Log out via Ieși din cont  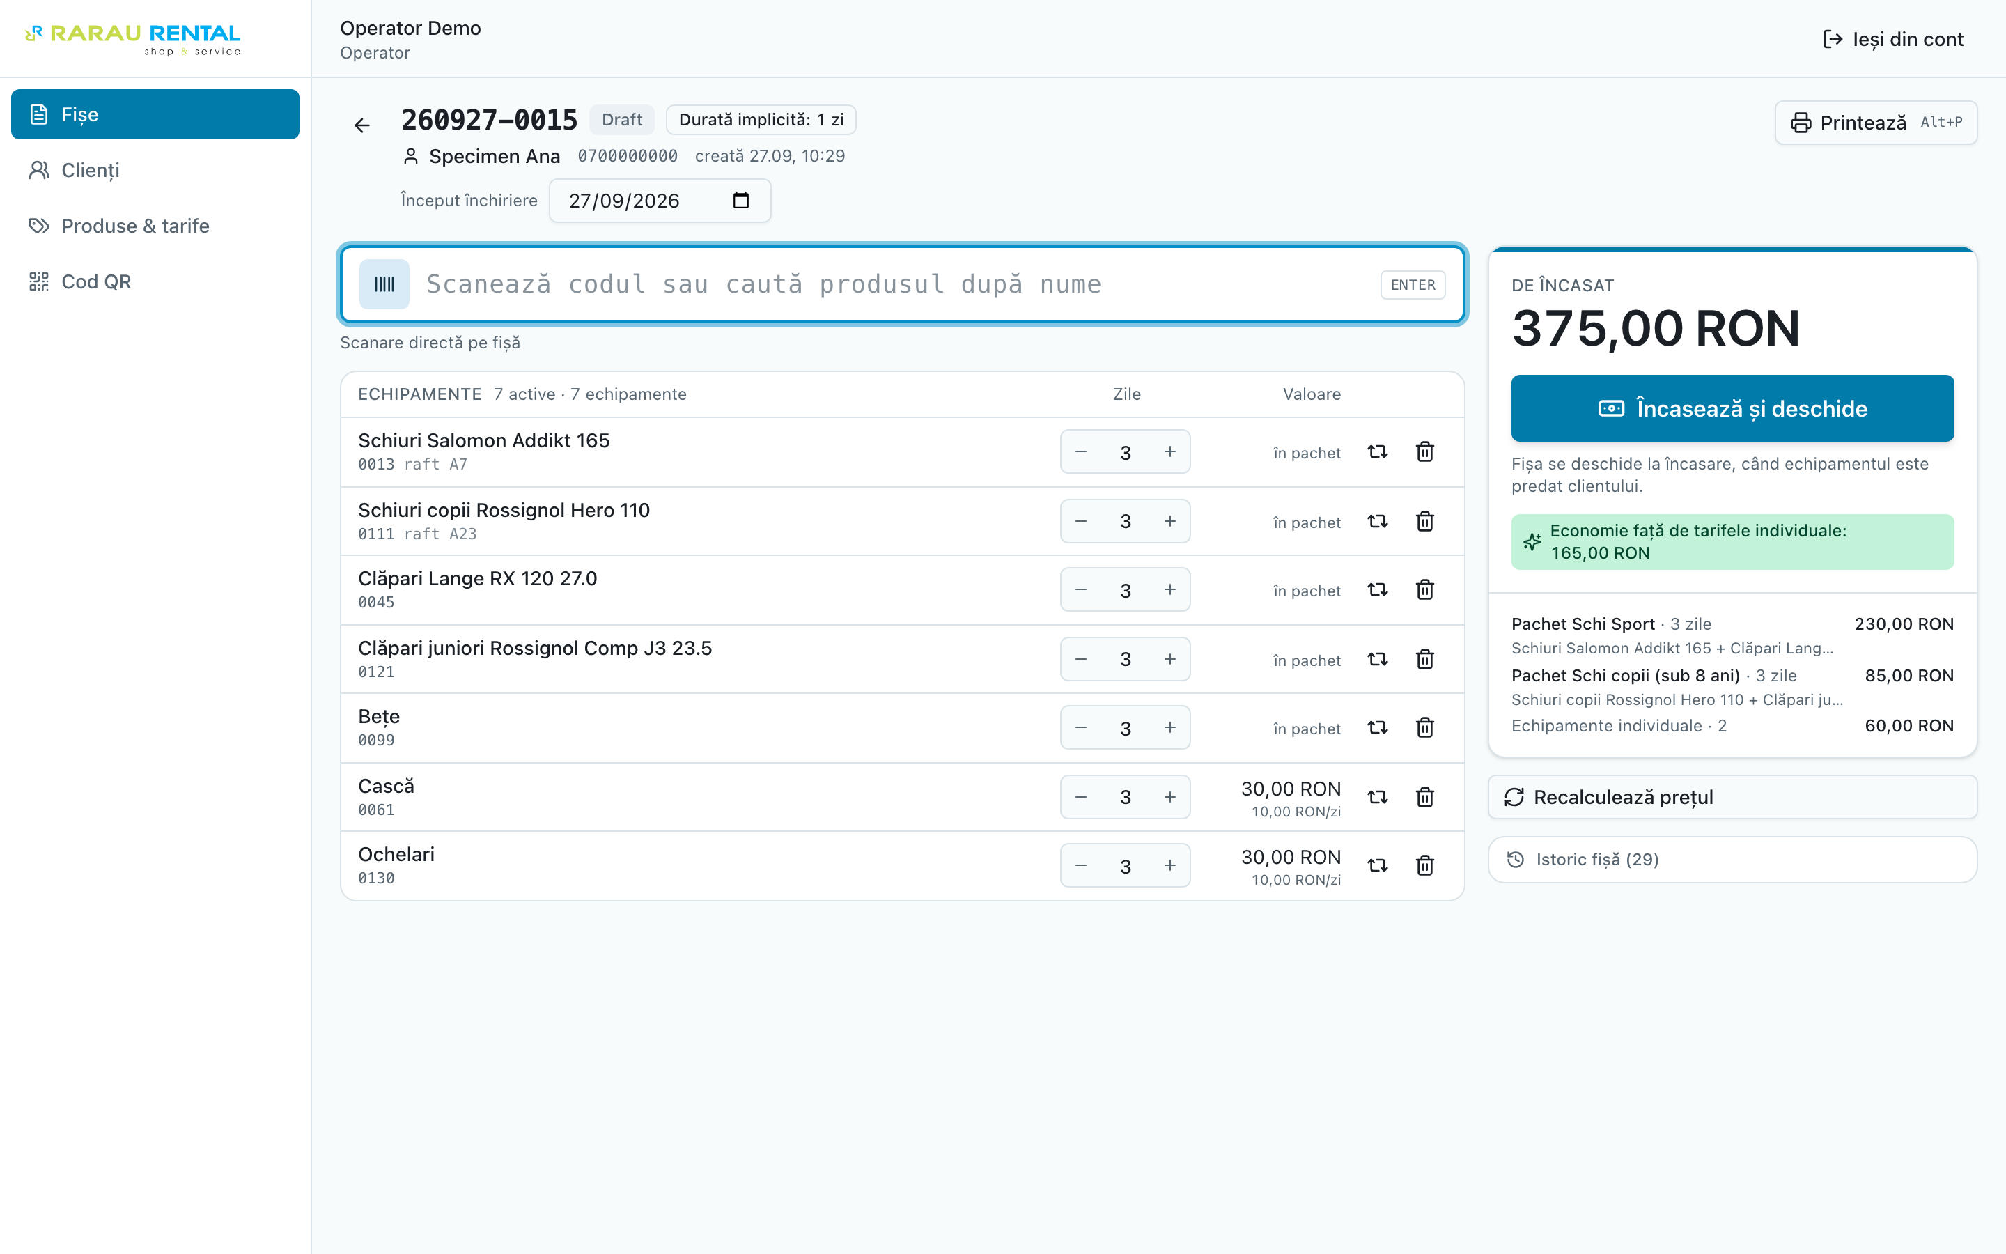[1893, 39]
